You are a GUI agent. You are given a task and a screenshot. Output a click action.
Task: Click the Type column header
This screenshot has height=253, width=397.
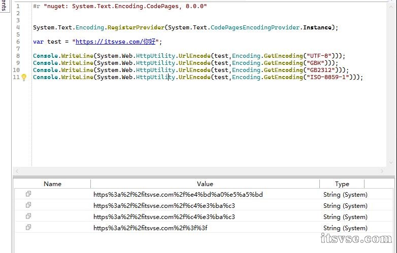(342, 184)
